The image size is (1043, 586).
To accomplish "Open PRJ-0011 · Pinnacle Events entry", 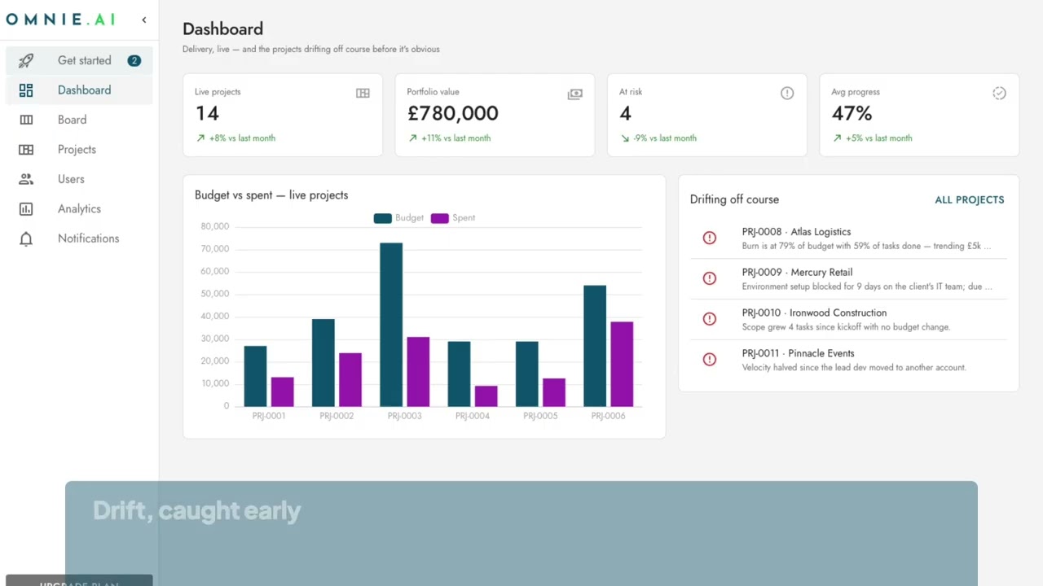I will point(848,361).
